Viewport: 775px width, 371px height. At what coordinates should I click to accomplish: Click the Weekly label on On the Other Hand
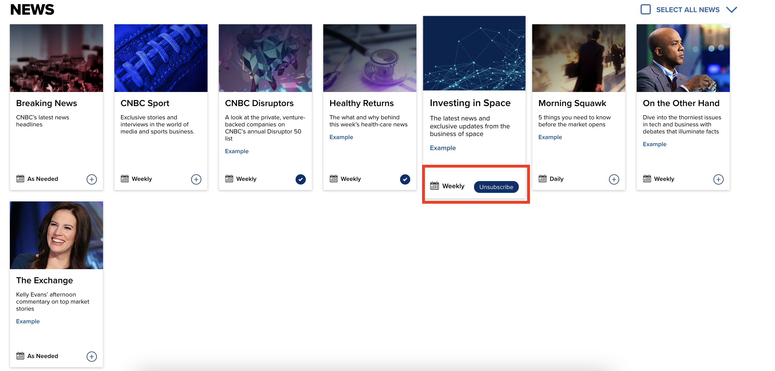(x=664, y=179)
